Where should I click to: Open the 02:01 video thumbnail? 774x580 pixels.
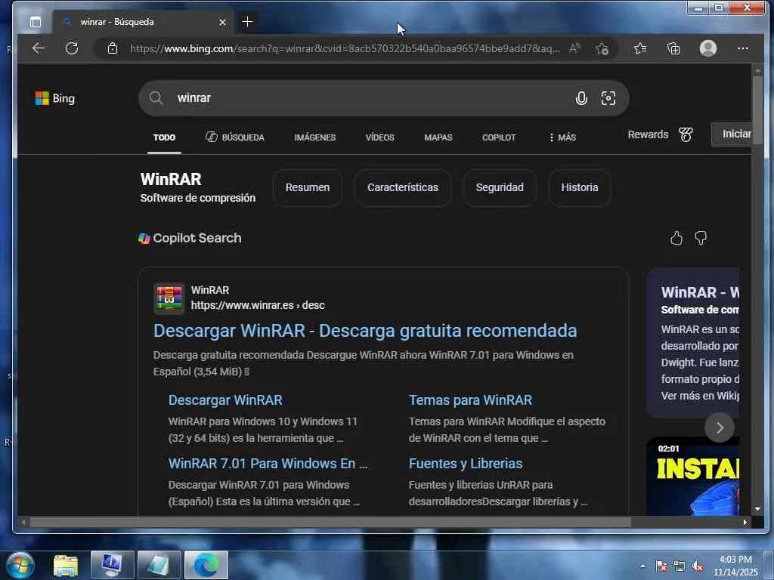(x=693, y=477)
